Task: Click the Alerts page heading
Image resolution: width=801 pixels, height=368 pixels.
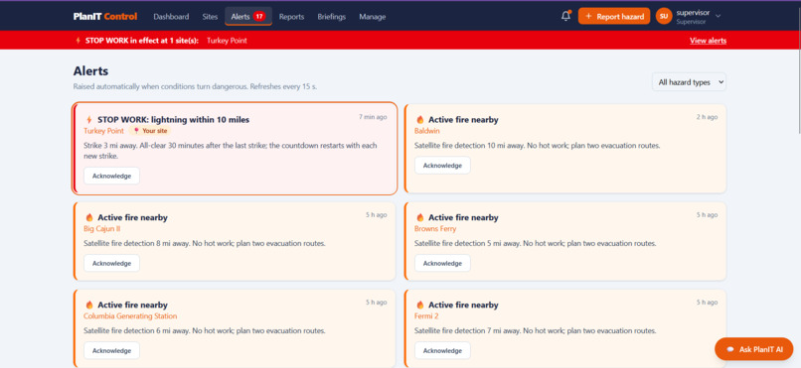Action: 90,71
